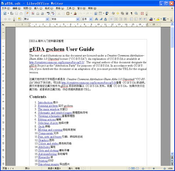Image resolution: width=175 pixels, height=171 pixels.
Task: Open the 插入 (Insert) menu
Action: click(38, 8)
